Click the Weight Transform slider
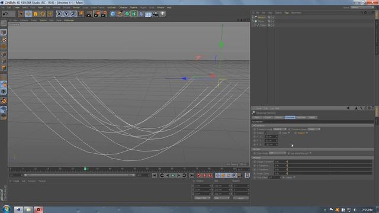Screen dimensions: 379x213 click(329, 162)
